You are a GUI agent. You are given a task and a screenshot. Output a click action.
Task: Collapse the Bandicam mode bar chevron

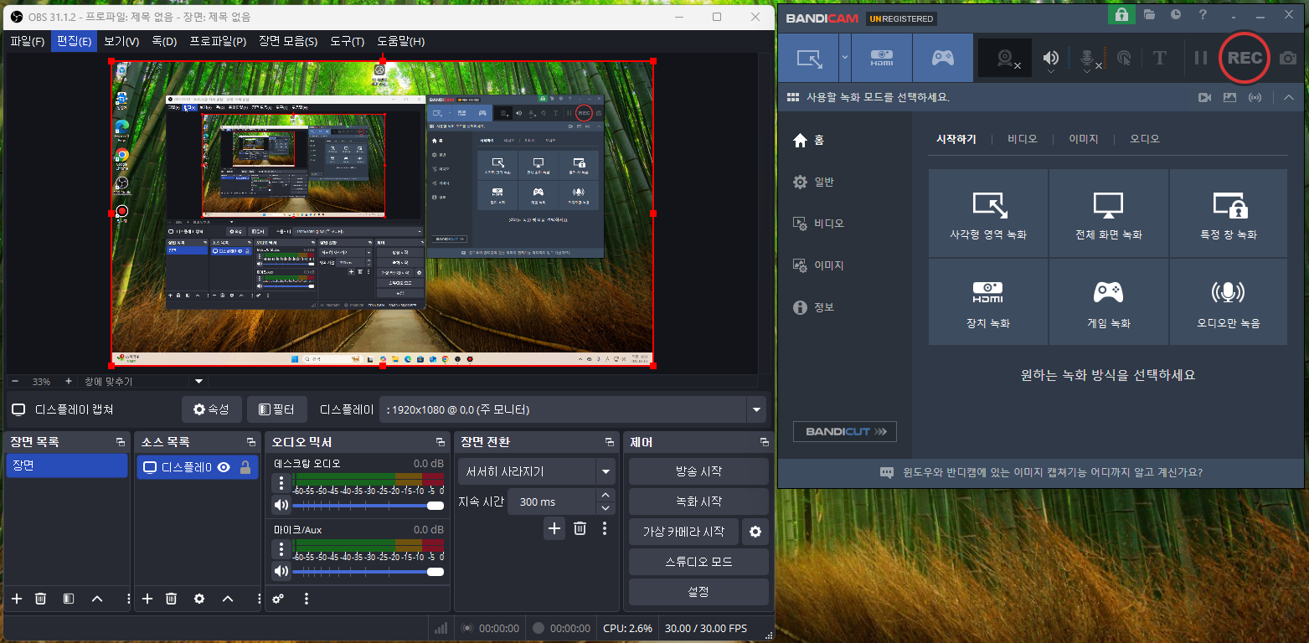[1288, 97]
